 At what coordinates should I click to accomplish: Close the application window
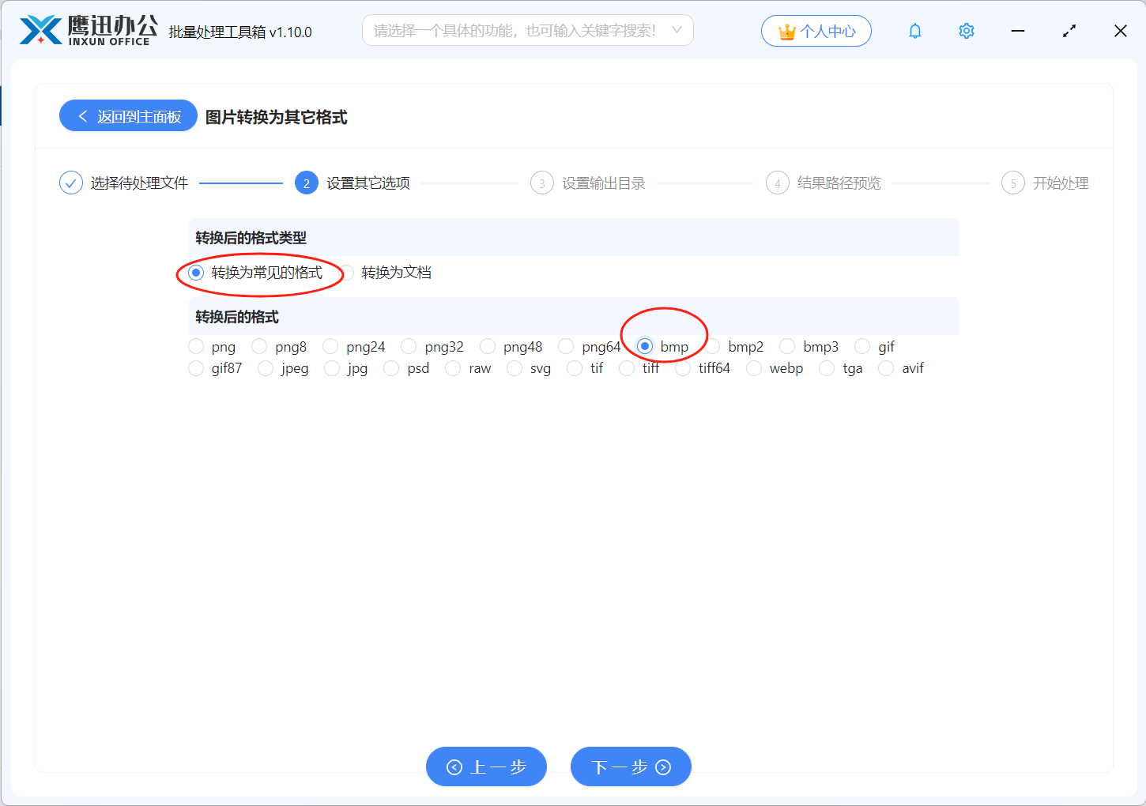point(1121,31)
